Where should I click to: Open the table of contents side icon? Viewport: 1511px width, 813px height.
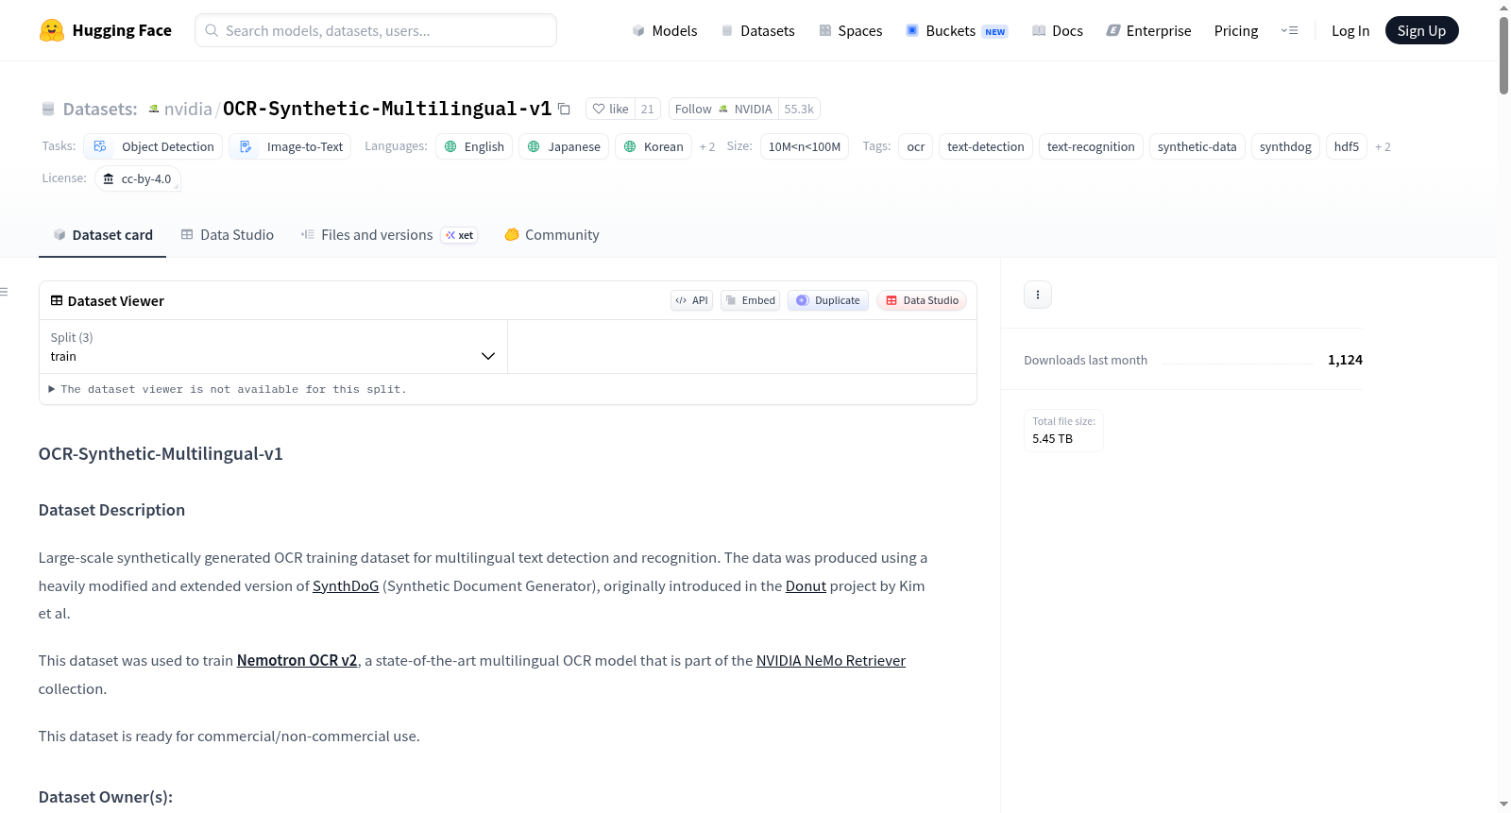click(4, 292)
